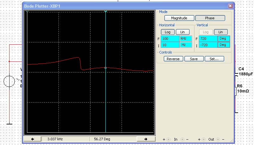Edit vertical final value 720
The height and width of the screenshot is (145, 254).
tap(208, 39)
